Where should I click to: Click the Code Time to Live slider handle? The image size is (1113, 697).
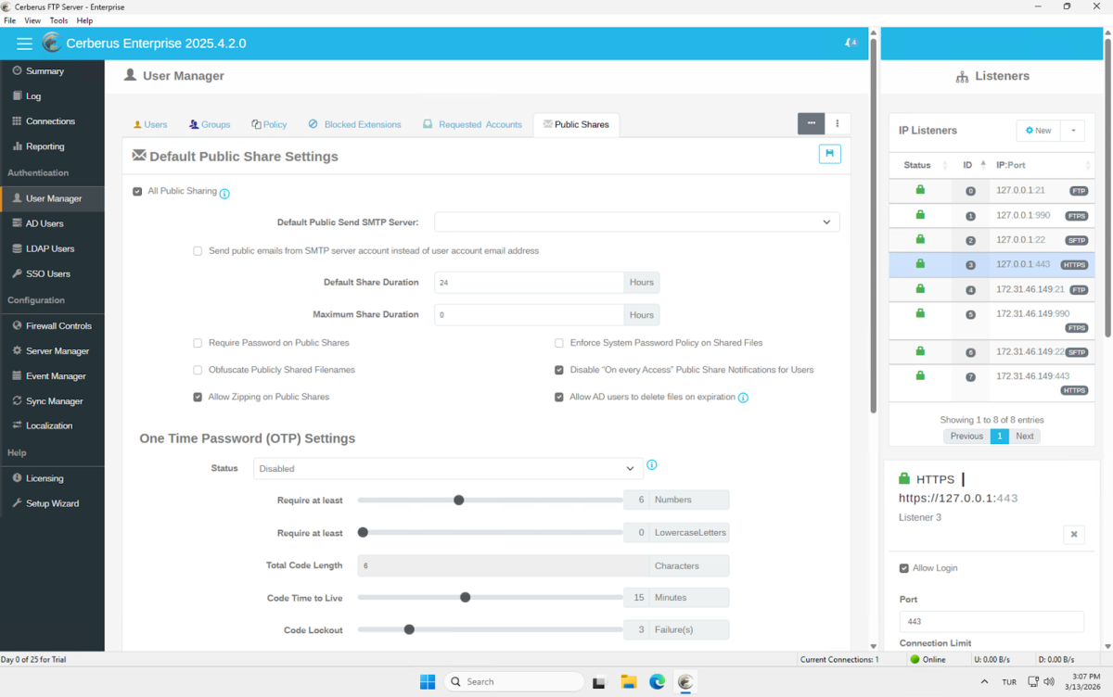466,598
